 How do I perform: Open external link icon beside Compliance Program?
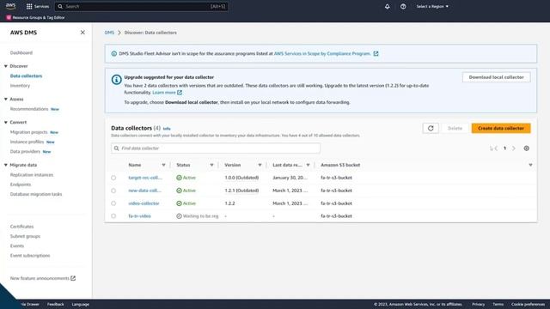[376, 53]
